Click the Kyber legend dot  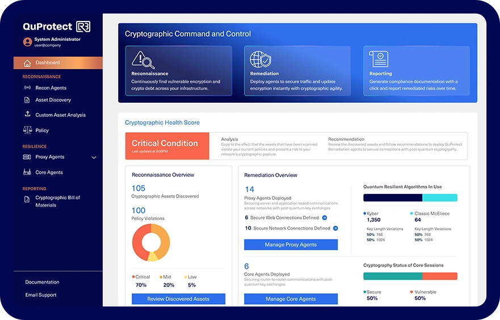click(x=365, y=213)
